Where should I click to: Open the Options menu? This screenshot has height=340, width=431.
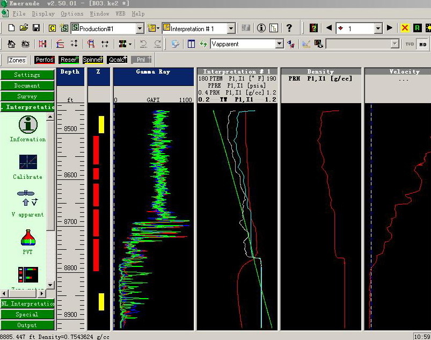coord(71,13)
